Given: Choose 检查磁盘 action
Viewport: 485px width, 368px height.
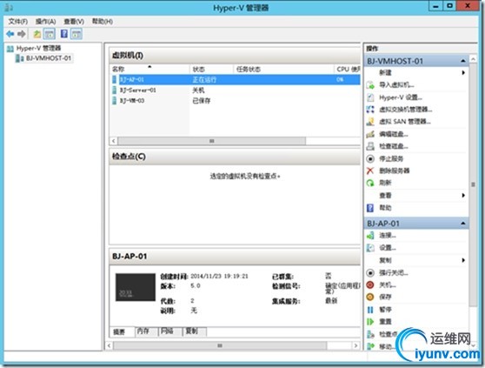Looking at the screenshot, I should point(393,146).
